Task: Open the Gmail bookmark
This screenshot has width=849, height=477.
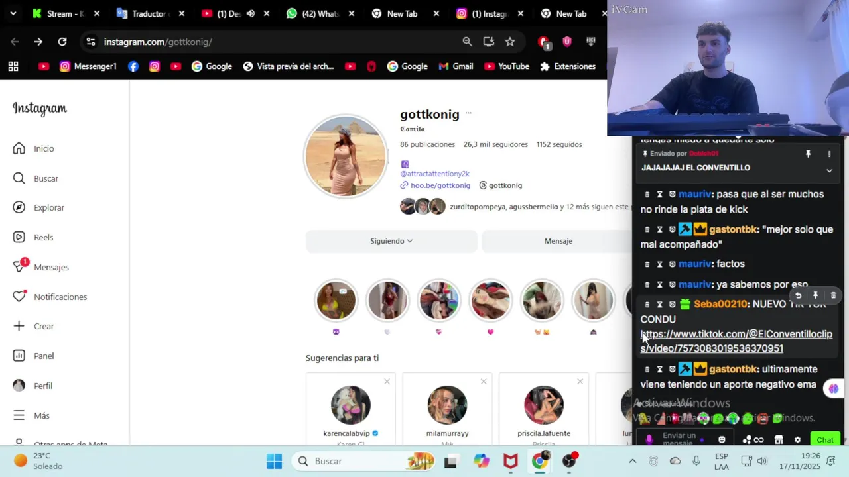Action: 456,66
